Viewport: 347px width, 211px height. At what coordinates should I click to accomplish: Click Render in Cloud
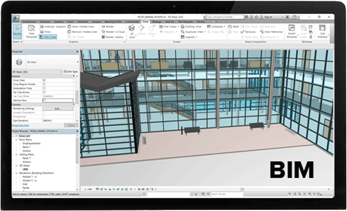[113, 32]
